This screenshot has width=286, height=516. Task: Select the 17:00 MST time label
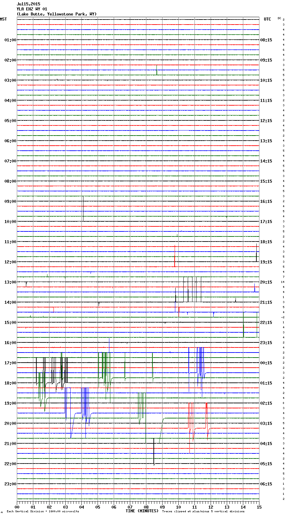(10, 363)
